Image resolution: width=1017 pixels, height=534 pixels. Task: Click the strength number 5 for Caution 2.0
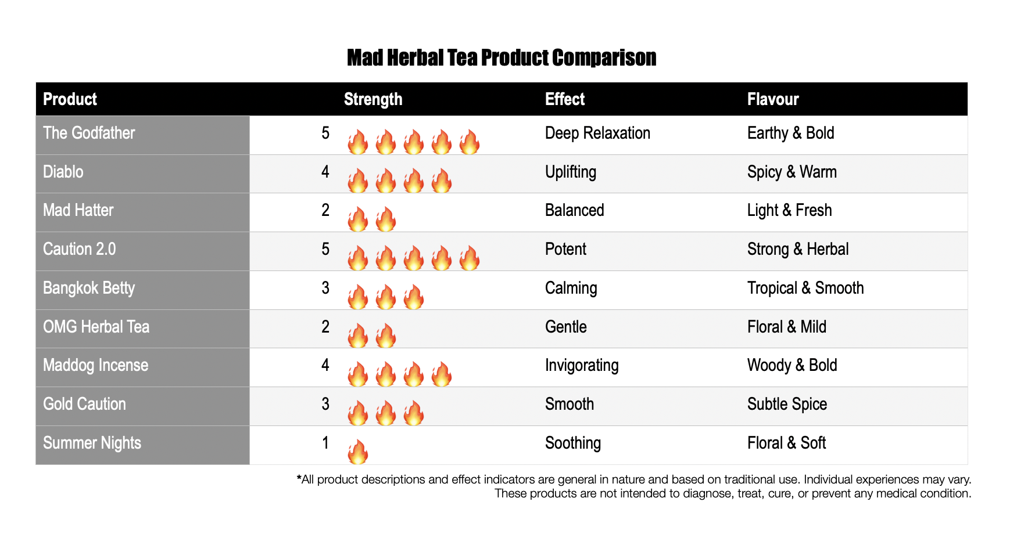[x=325, y=249]
